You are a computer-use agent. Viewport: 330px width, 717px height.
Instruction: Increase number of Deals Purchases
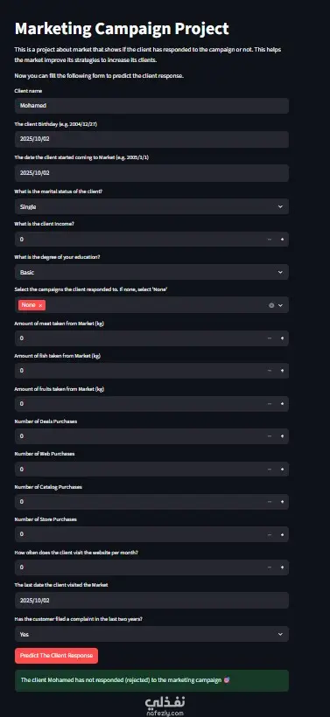282,436
